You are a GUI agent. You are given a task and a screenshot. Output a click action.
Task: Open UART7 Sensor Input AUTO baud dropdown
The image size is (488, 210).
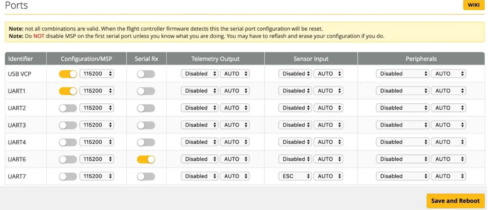328,176
